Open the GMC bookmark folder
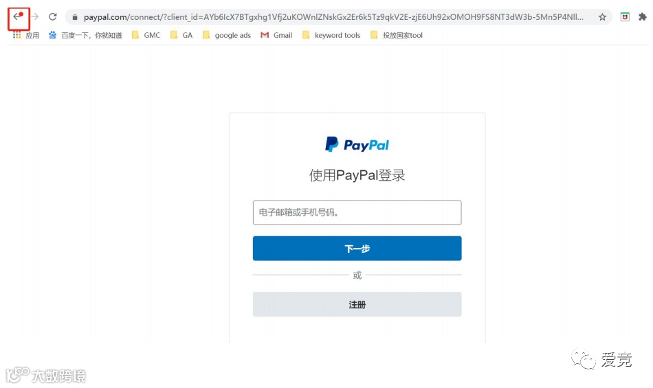This screenshot has width=653, height=388. (146, 35)
